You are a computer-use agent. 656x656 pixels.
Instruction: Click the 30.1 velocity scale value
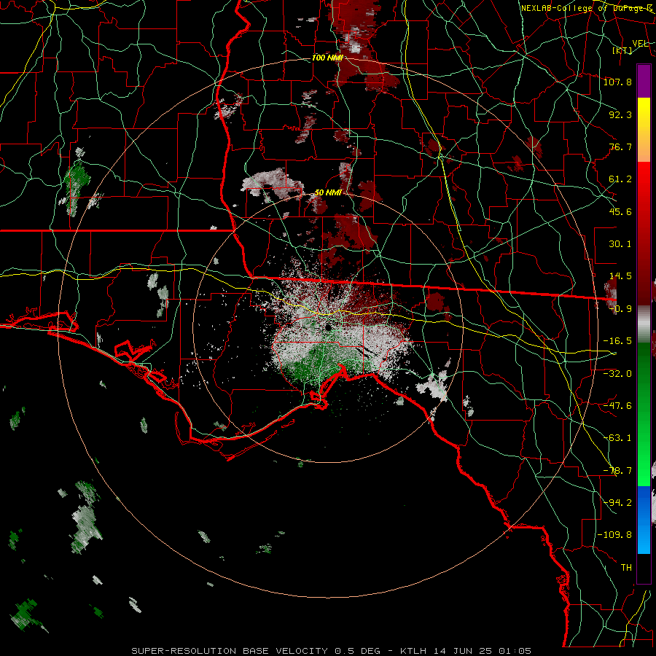click(x=620, y=244)
